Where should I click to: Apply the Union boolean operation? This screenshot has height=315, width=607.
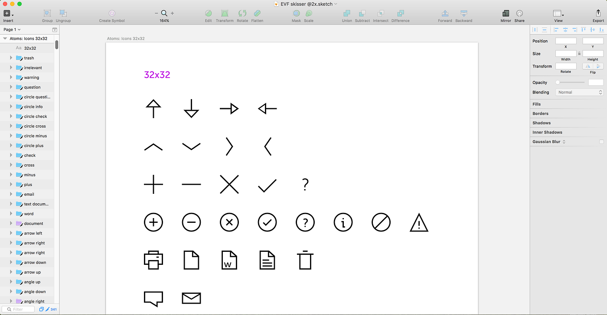(x=347, y=13)
